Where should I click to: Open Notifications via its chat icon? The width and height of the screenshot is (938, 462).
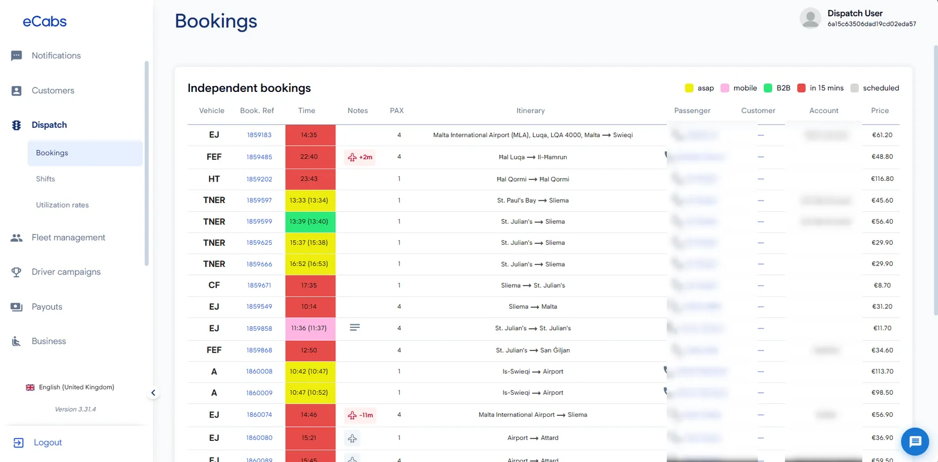(16, 56)
